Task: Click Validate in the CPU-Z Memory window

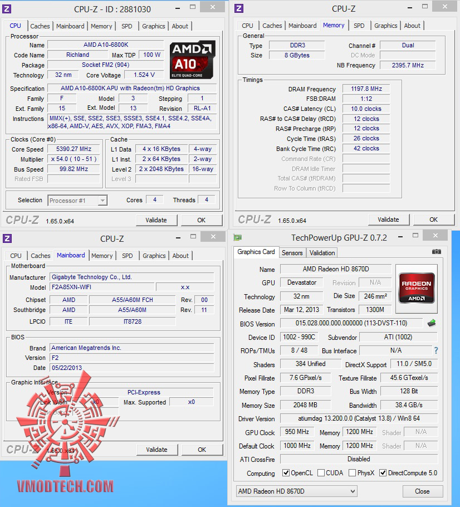Action: tap(389, 220)
